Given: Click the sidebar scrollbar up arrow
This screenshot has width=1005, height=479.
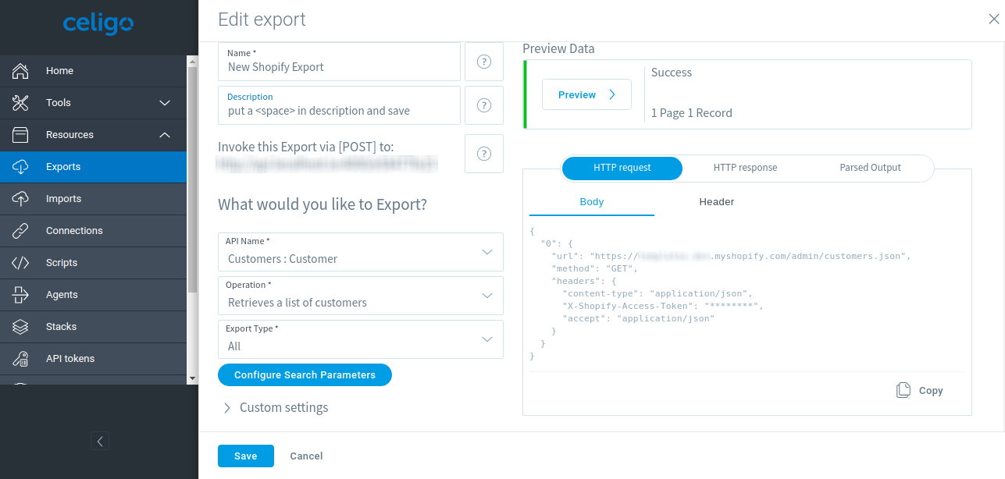Looking at the screenshot, I should pos(193,59).
